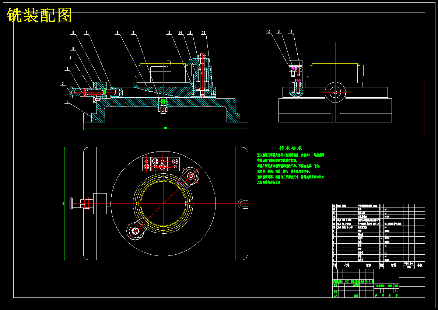
Task: Pick balloon number 9 in section view
Action: pos(133,33)
